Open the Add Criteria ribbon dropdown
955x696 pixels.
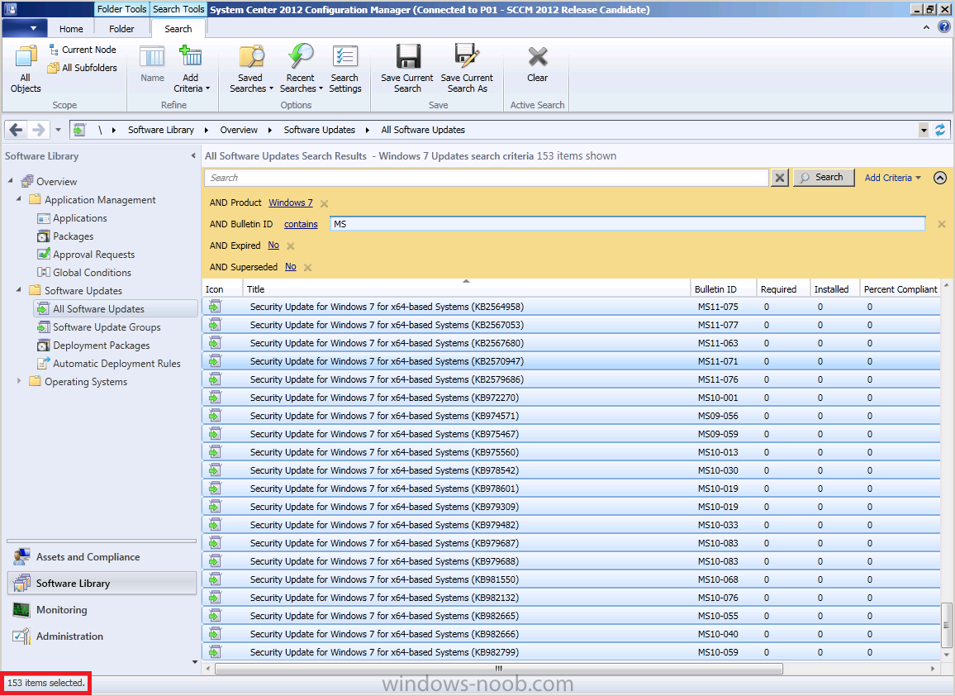point(191,69)
